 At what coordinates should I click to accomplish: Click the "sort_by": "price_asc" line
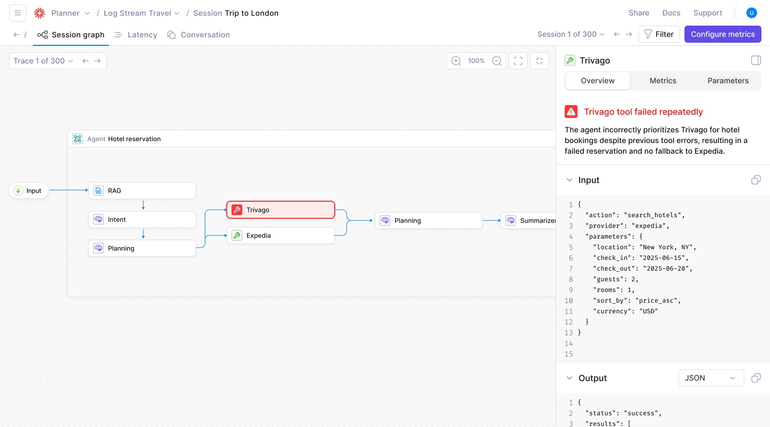(637, 301)
